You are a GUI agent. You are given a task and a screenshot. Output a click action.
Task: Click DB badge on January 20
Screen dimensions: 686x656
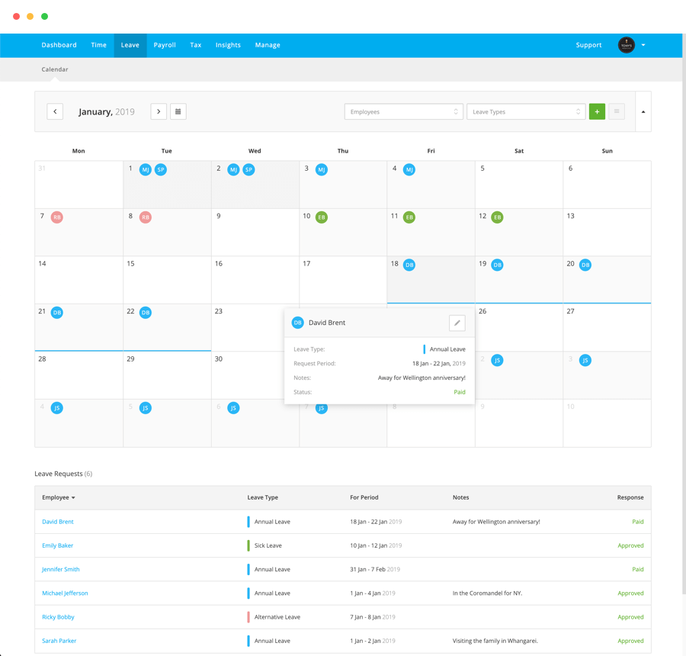click(x=585, y=265)
